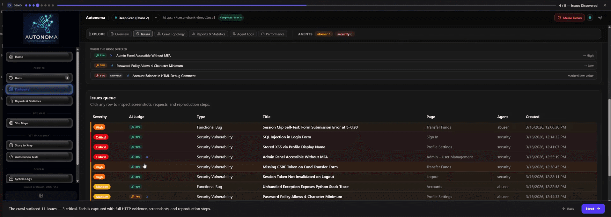Switch to the Overview tab

coord(120,34)
